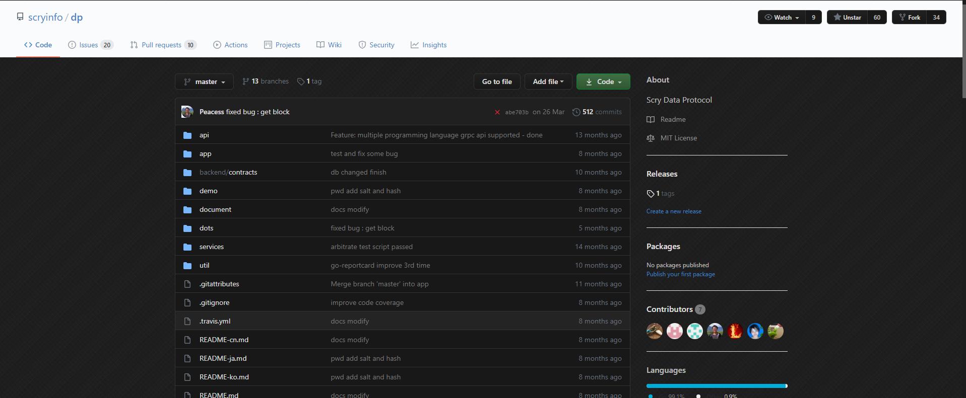Open the Issues tab

tap(91, 45)
